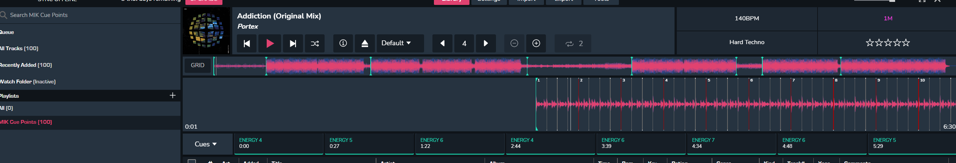The width and height of the screenshot is (956, 163).
Task: Open All Tracks in sidebar
Action: 20,48
